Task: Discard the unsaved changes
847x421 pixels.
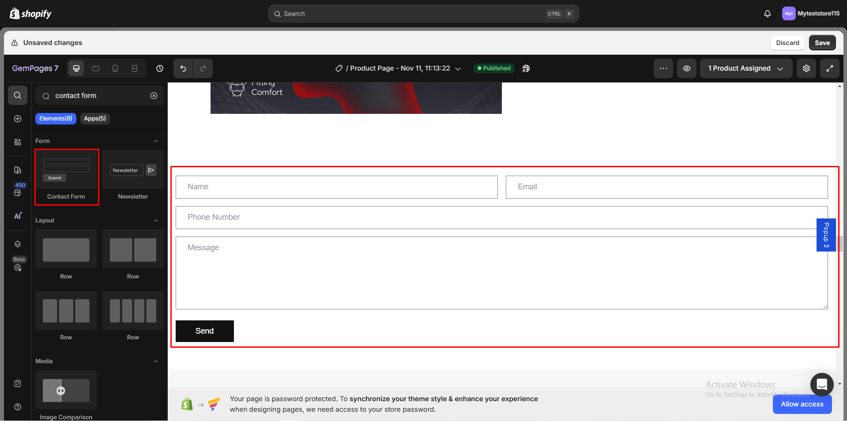Action: (x=787, y=42)
